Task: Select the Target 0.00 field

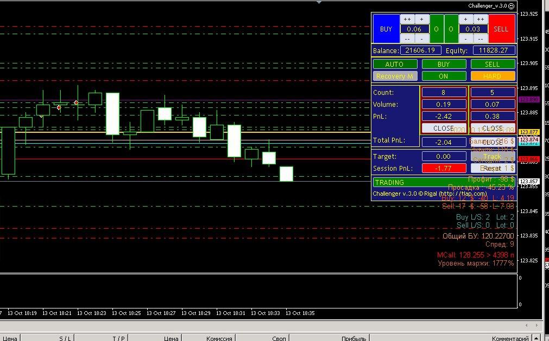Action: point(444,157)
